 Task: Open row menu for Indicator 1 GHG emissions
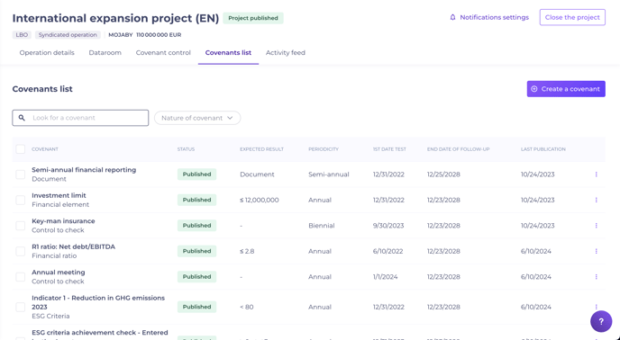point(596,307)
